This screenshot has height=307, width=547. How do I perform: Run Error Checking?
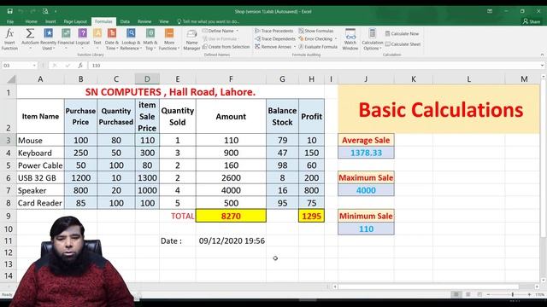[x=315, y=38]
